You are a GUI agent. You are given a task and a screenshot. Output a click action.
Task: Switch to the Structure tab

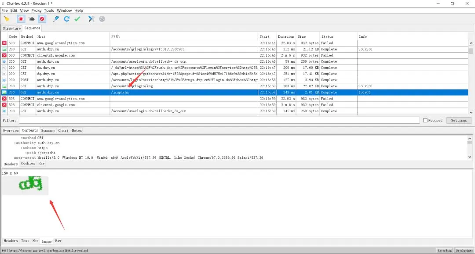click(12, 28)
